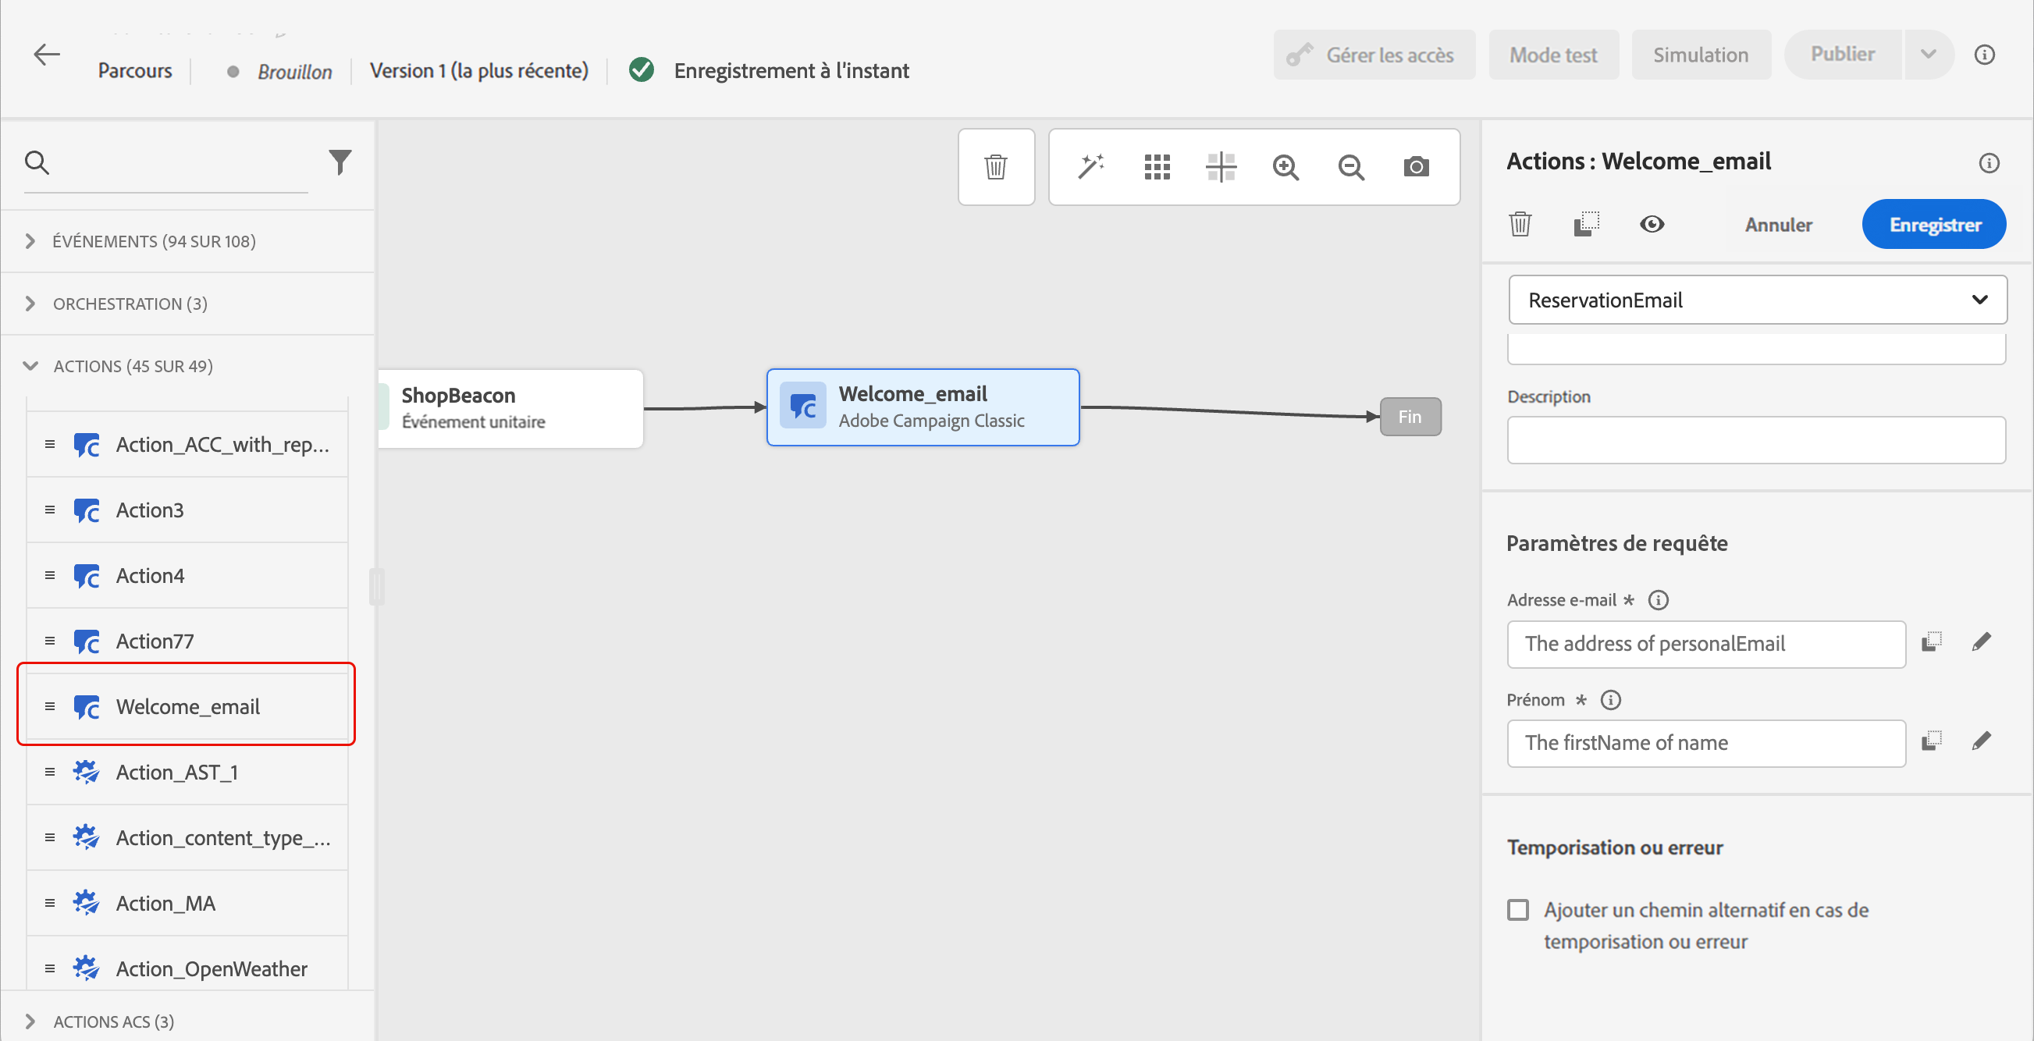
Task: Click the Description input field
Action: click(1756, 439)
